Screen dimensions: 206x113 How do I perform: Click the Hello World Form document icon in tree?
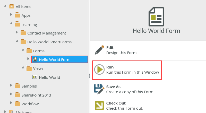tap(35, 59)
